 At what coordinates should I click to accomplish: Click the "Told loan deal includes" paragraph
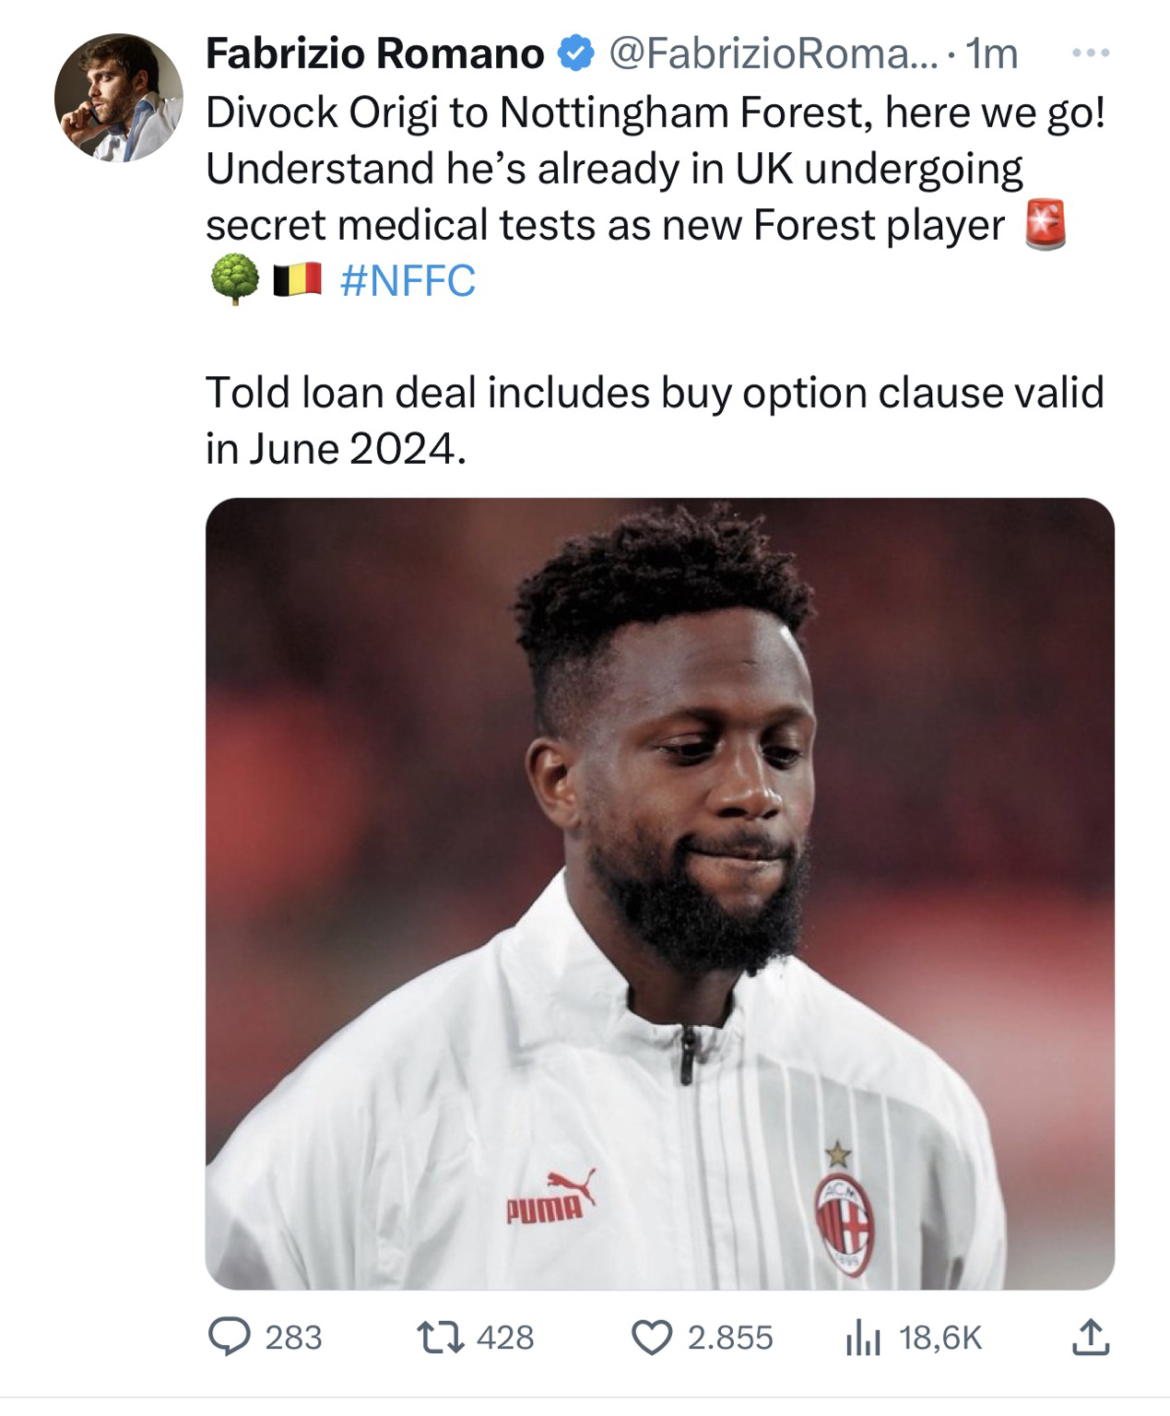click(654, 420)
